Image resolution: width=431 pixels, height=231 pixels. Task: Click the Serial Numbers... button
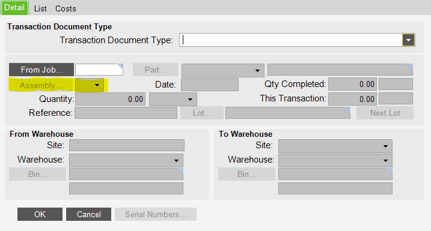[x=156, y=214]
